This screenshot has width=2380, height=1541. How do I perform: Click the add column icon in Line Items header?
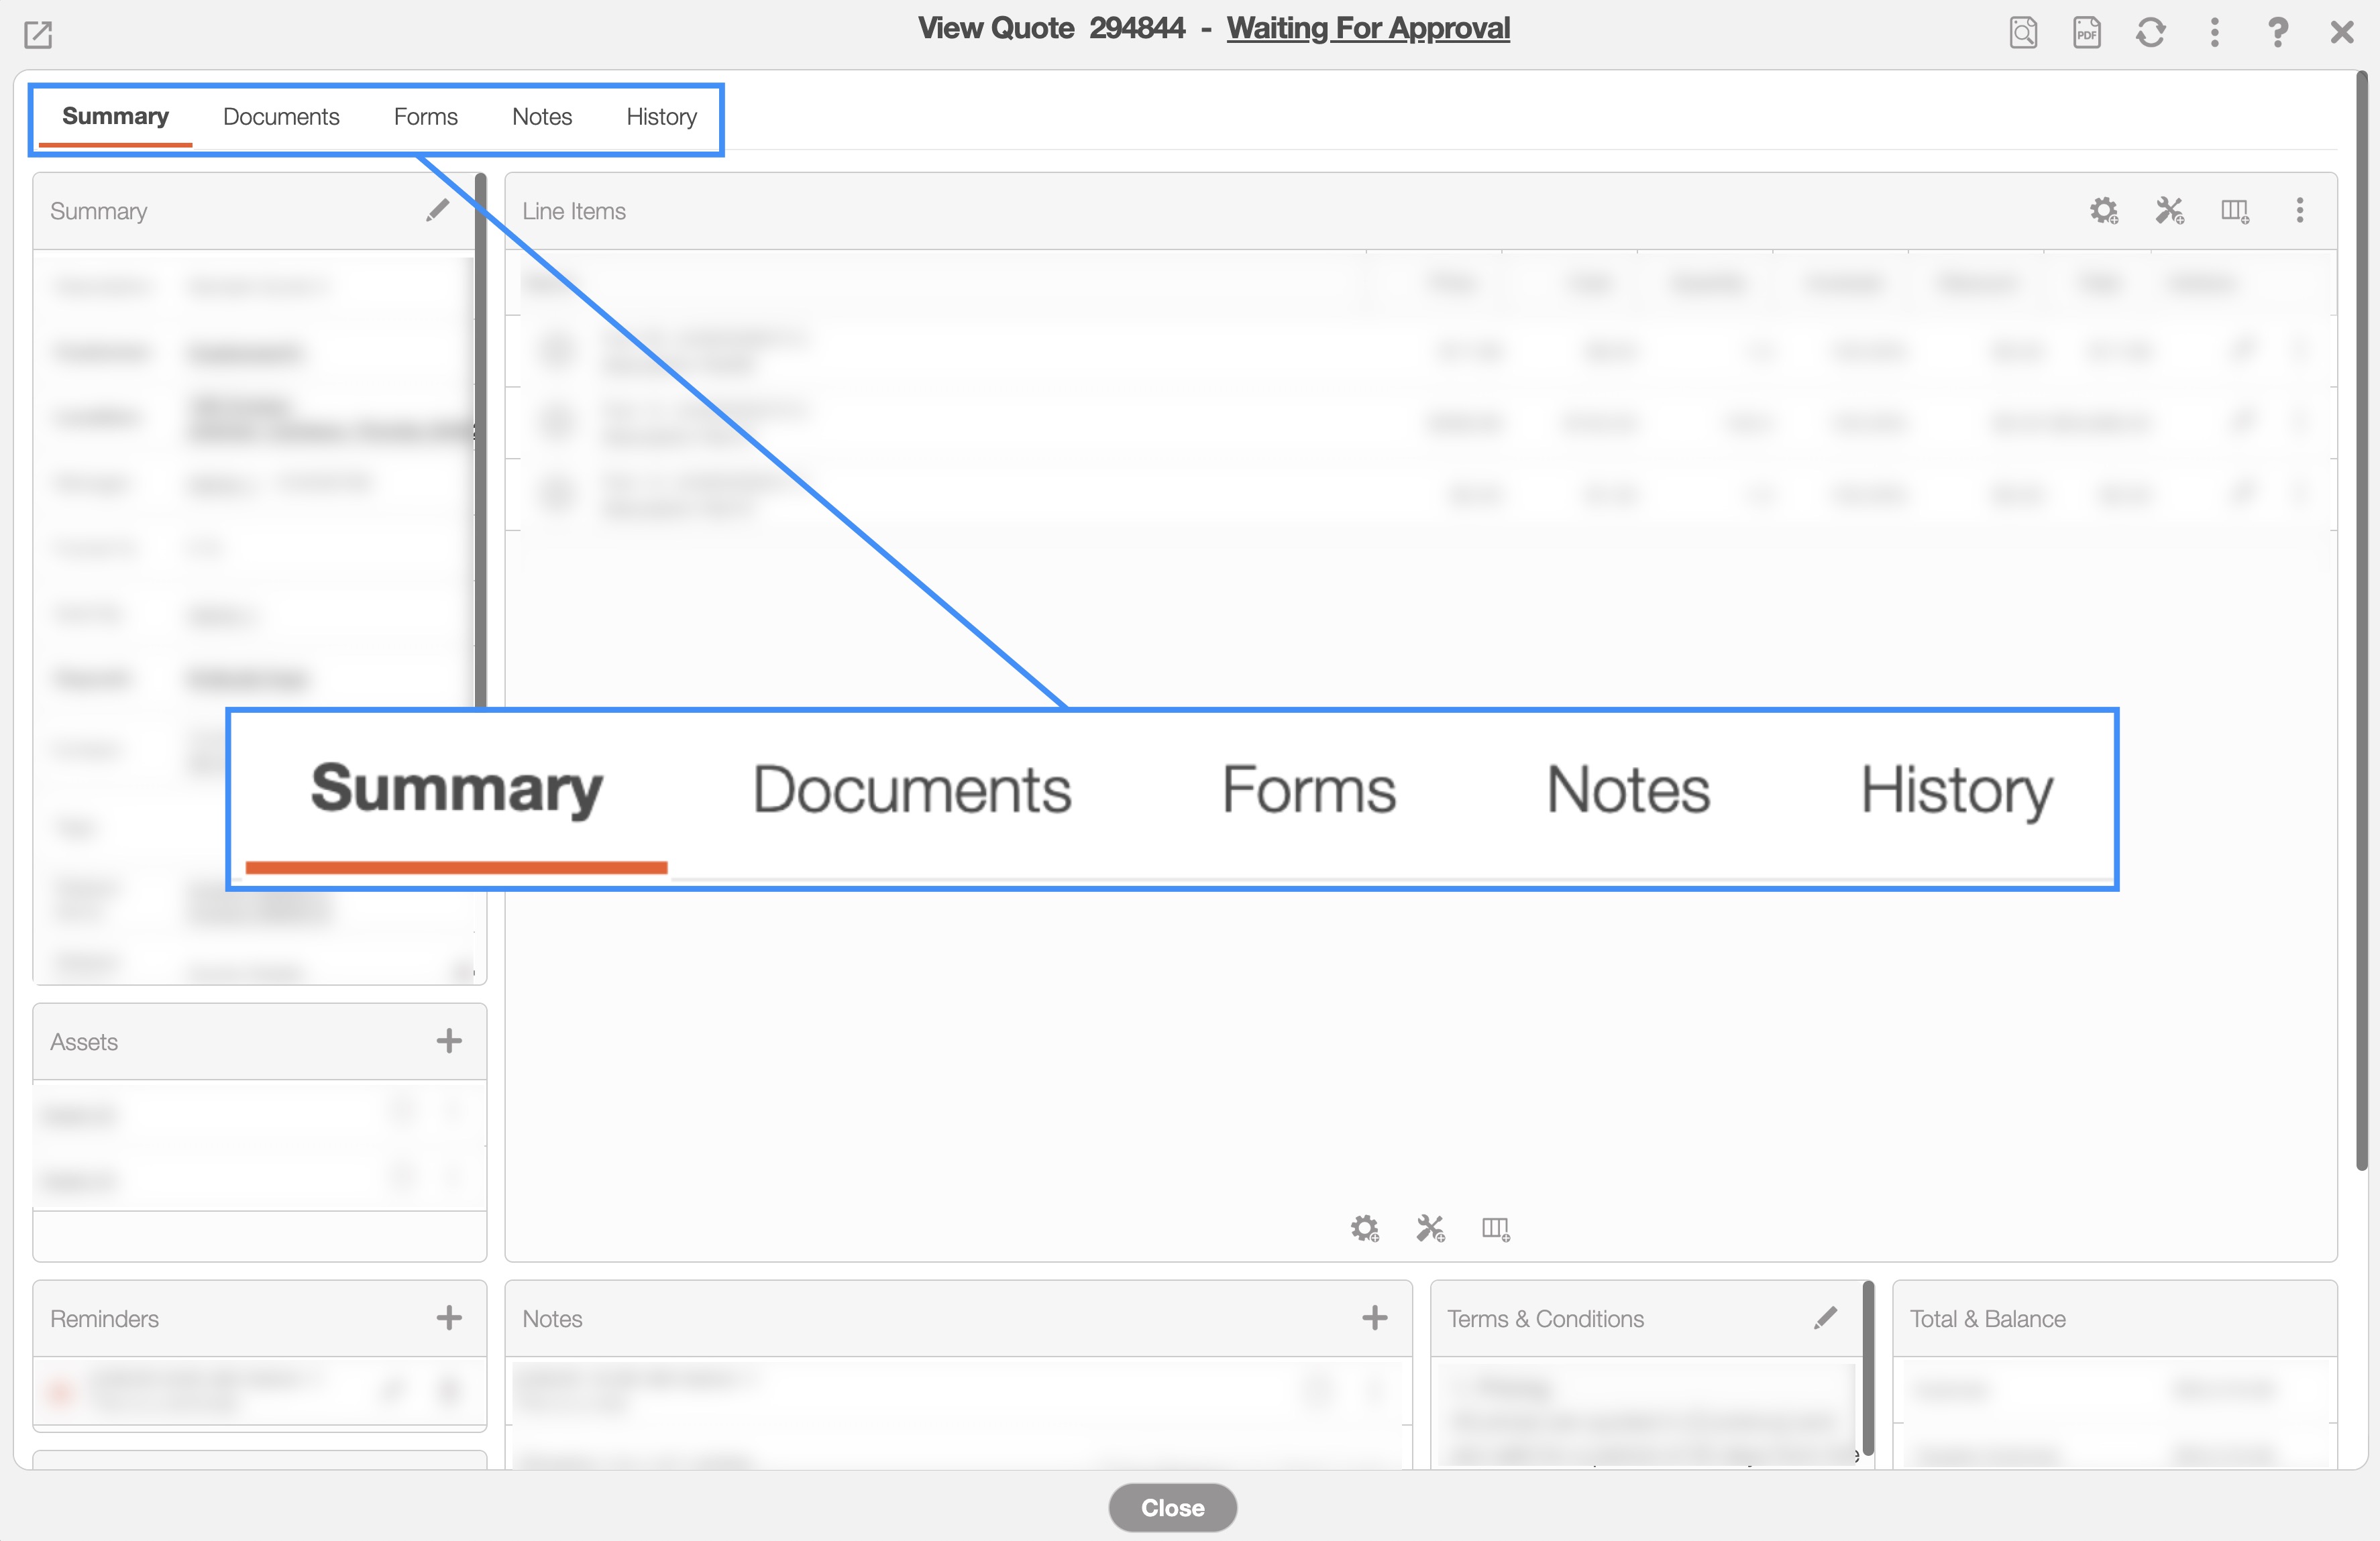coord(2235,211)
